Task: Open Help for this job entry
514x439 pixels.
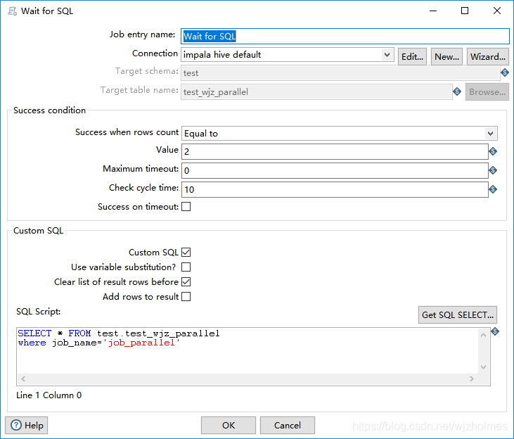Action: click(x=27, y=425)
